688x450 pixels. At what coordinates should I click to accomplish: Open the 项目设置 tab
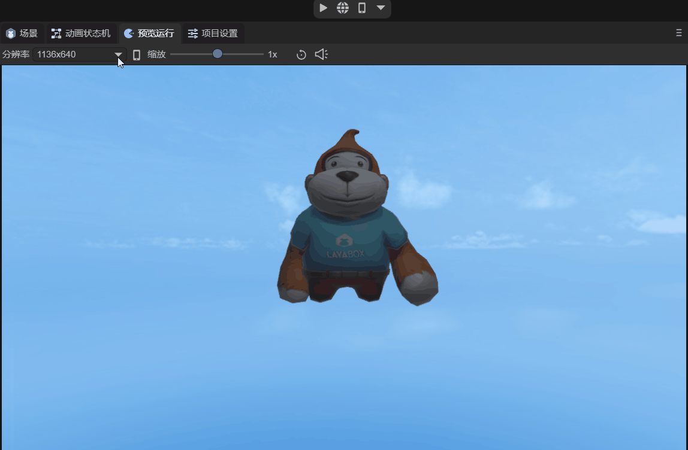coord(213,34)
